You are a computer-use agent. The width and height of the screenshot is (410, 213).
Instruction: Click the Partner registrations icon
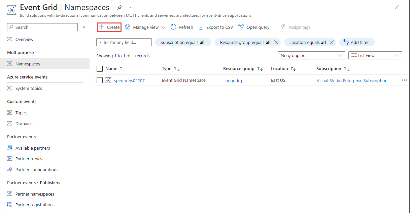10,205
